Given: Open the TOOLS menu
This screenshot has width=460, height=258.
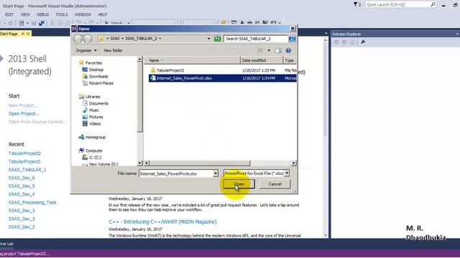Looking at the screenshot, I should click(x=62, y=14).
